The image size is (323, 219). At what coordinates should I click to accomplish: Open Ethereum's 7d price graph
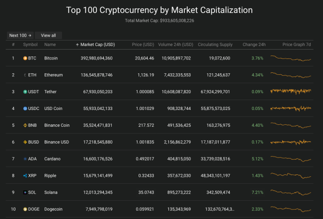click(291, 75)
